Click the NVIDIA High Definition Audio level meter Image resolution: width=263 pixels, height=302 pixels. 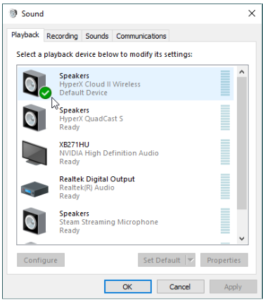pyautogui.click(x=225, y=152)
